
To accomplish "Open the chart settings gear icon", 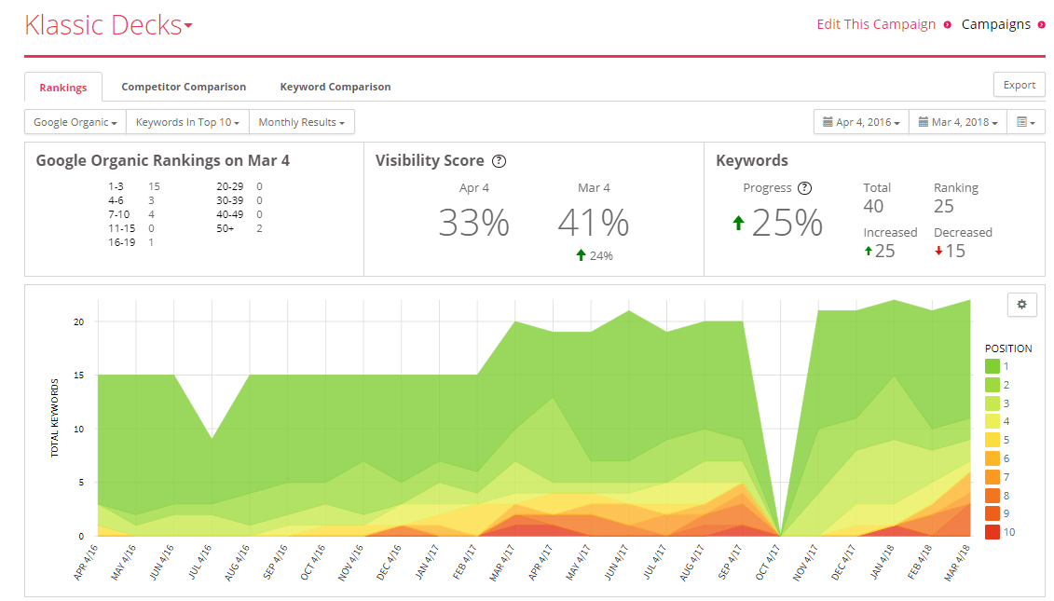I will (1021, 305).
